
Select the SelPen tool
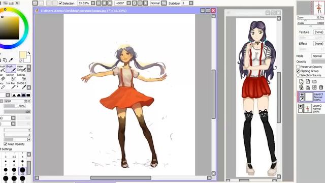(11, 77)
